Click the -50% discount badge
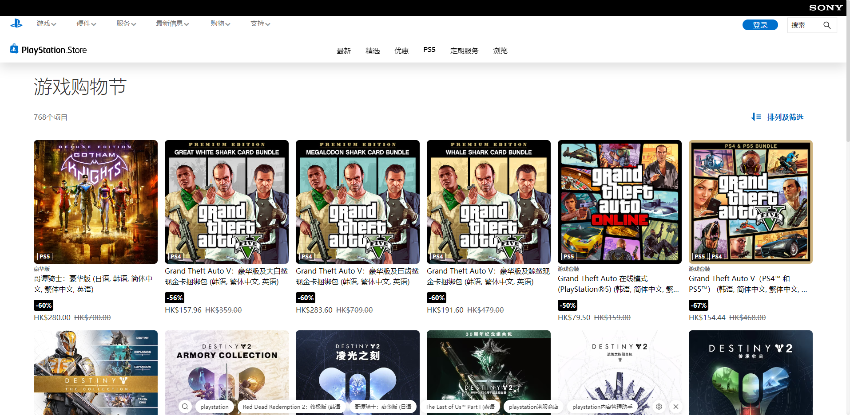This screenshot has width=850, height=415. (x=568, y=305)
